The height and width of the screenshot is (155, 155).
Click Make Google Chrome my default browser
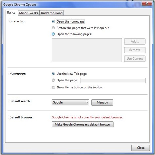(83, 125)
